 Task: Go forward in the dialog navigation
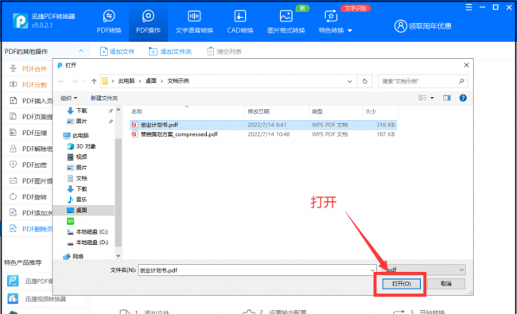(x=75, y=81)
